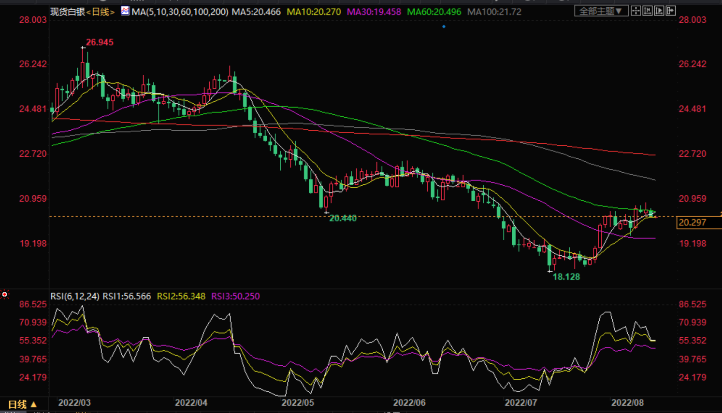The image size is (722, 413).
Task: Click the 现货白银 instrument title
Action: click(68, 12)
